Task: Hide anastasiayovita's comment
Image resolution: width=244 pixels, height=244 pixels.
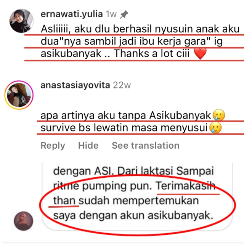Action: pos(88,146)
